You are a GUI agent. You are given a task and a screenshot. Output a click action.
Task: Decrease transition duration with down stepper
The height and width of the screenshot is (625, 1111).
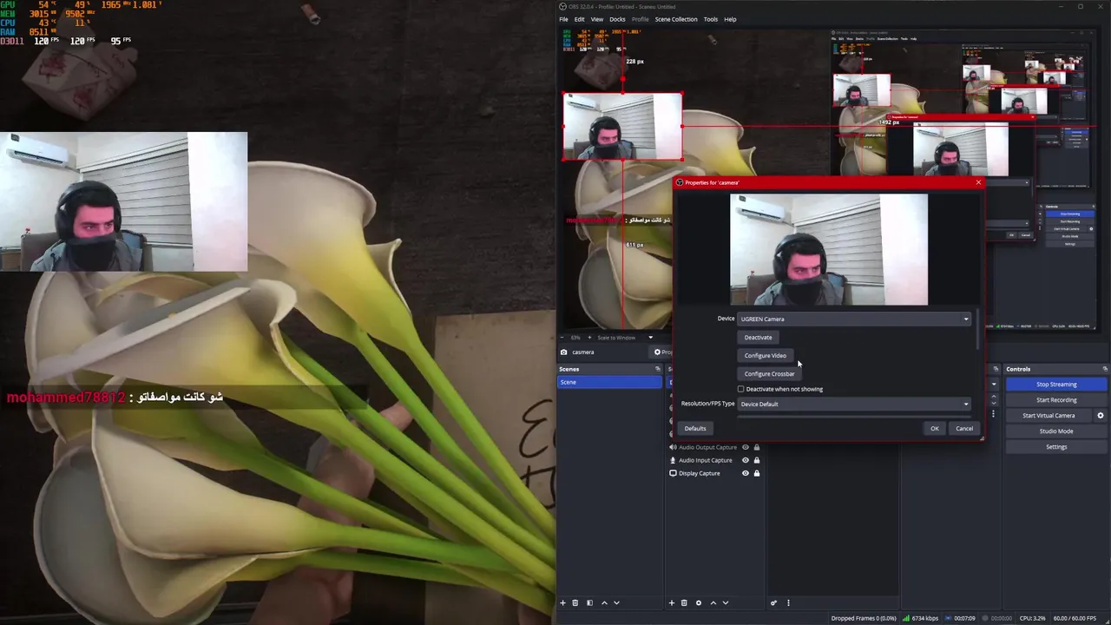[x=994, y=403]
